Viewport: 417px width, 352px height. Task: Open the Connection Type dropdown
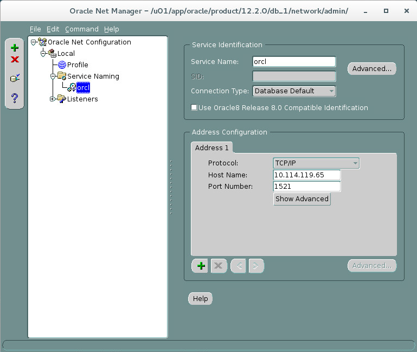pyautogui.click(x=294, y=91)
